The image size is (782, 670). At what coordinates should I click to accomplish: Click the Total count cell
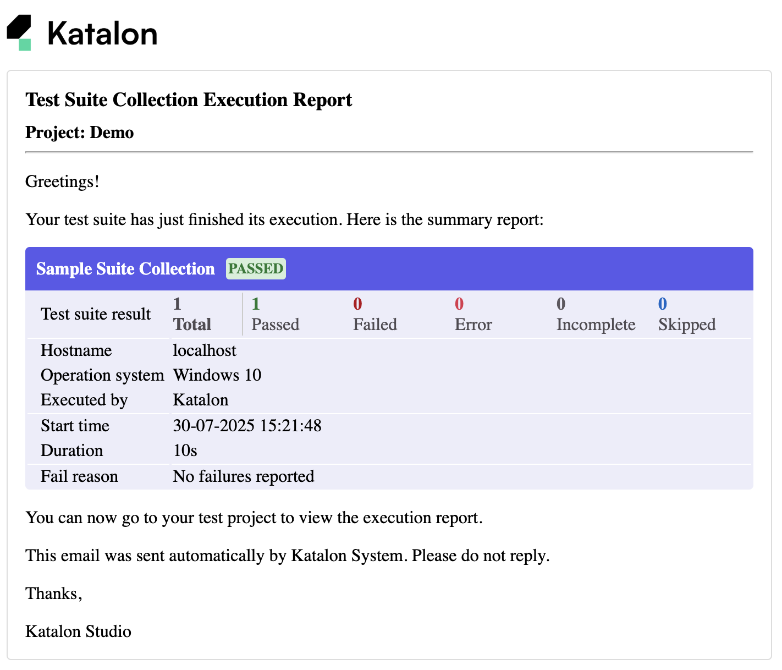(x=192, y=314)
